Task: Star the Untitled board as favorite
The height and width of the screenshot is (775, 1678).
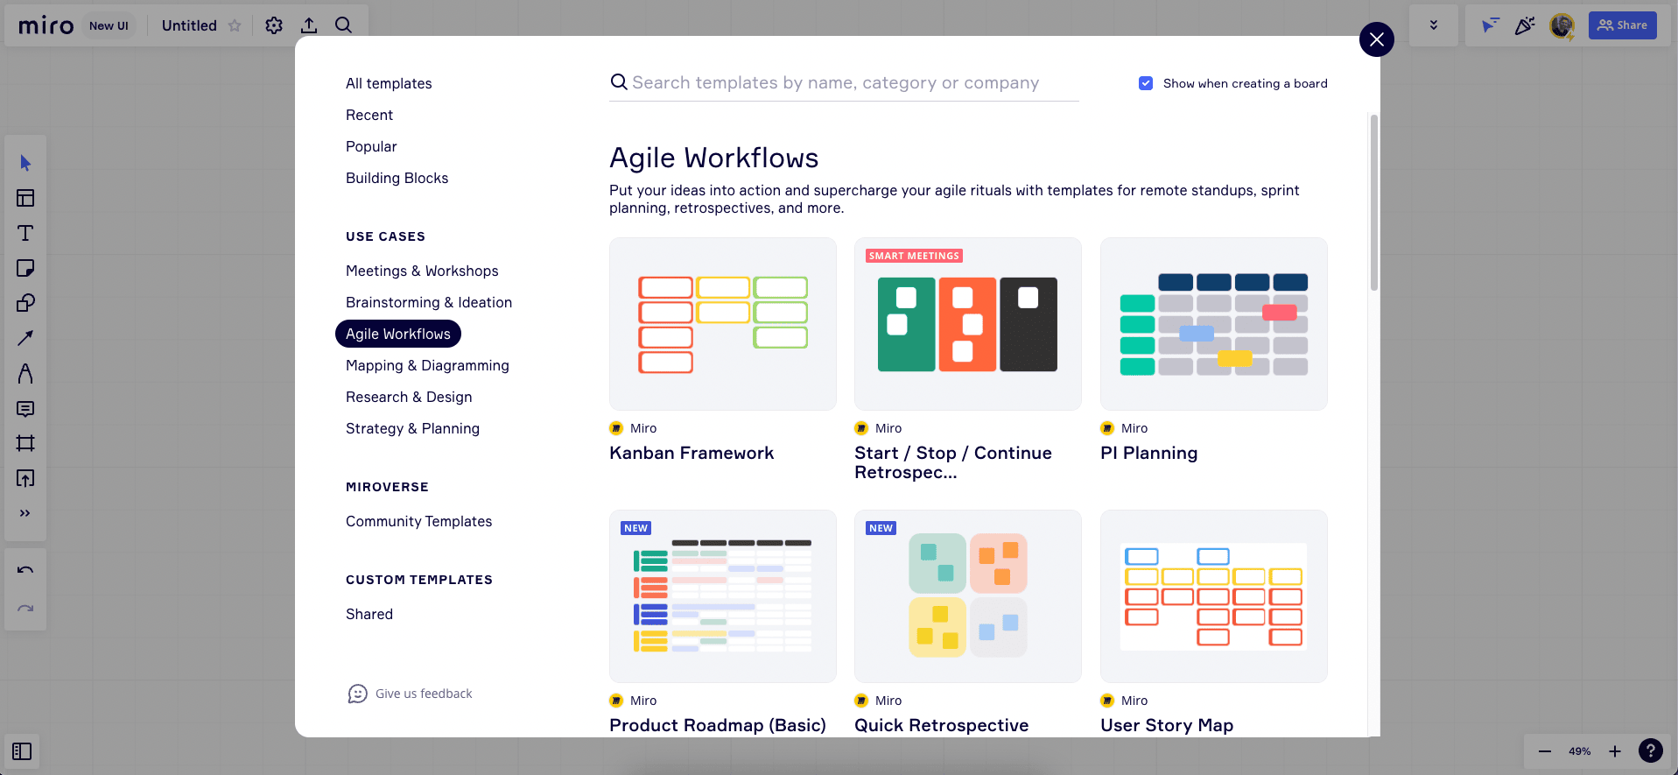Action: coord(235,25)
